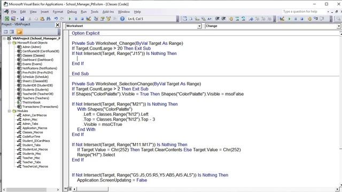Open Find with the binoculars icon

tap(48, 19)
